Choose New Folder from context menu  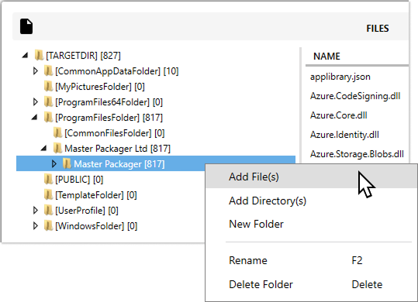311,224
